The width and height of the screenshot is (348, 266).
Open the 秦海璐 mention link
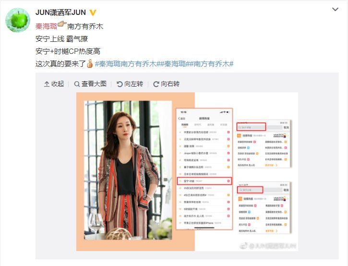coord(46,26)
